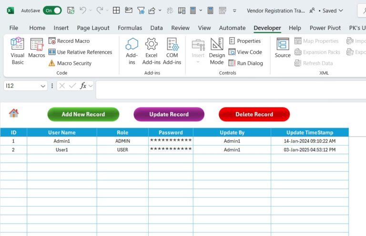Viewport: 366px width, 236px height.
Task: Click Run Dialog
Action: click(x=245, y=63)
